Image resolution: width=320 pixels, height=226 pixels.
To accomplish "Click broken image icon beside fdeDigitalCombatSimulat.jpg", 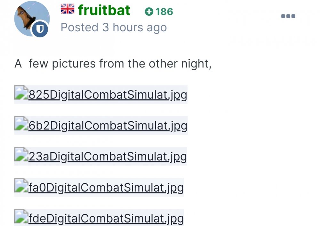I will (x=21, y=218).
